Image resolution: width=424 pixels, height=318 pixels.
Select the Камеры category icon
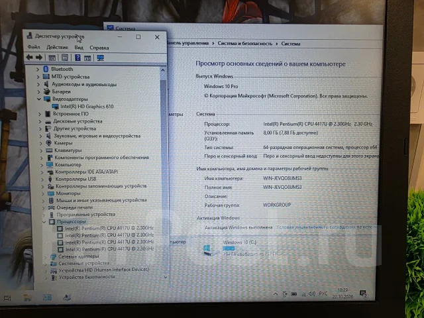48,143
